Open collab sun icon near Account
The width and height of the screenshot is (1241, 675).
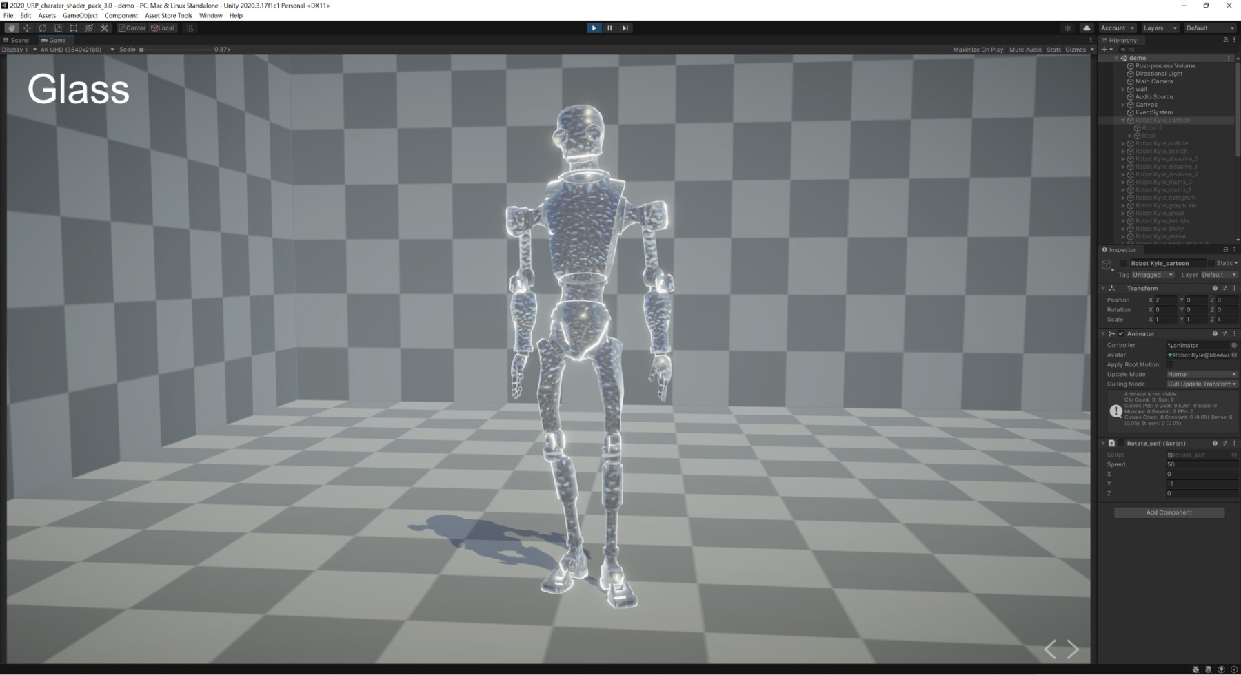tap(1067, 28)
